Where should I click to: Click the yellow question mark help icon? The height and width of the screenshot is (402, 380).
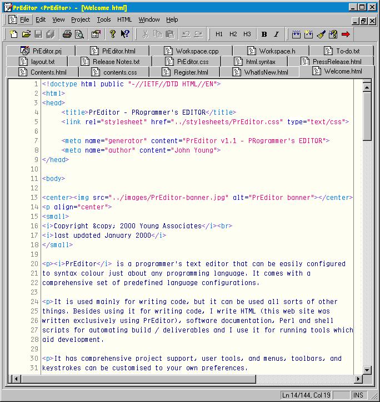pos(113,34)
